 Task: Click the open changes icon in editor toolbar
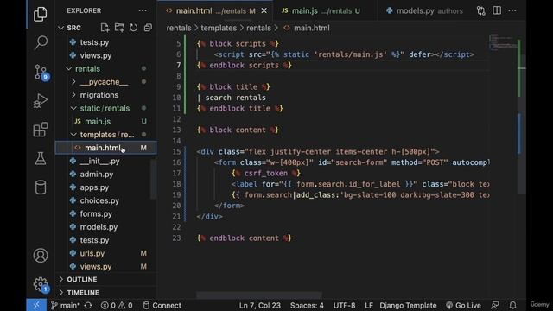[x=481, y=10]
